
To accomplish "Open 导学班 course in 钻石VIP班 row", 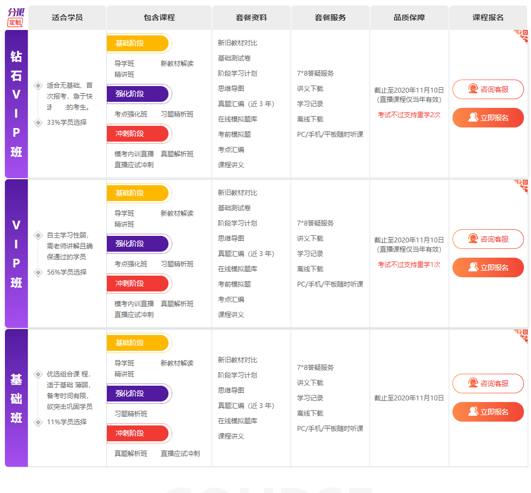I will (x=124, y=64).
